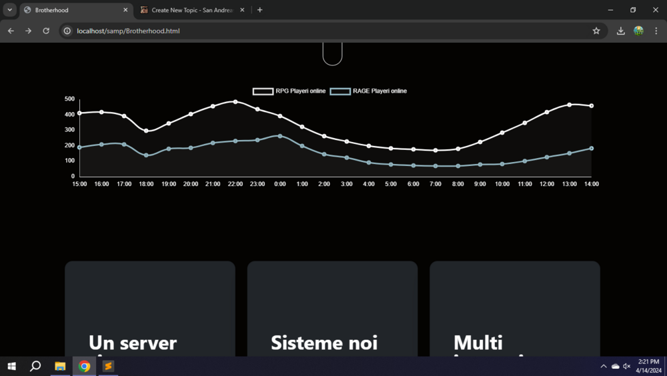Open Windows taskbar search
Viewport: 667px width, 376px height.
click(35, 366)
